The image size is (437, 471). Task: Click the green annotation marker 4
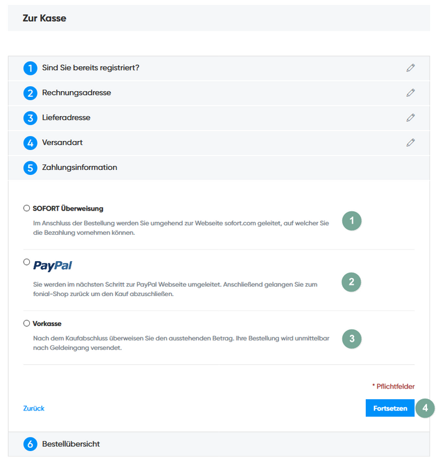425,409
